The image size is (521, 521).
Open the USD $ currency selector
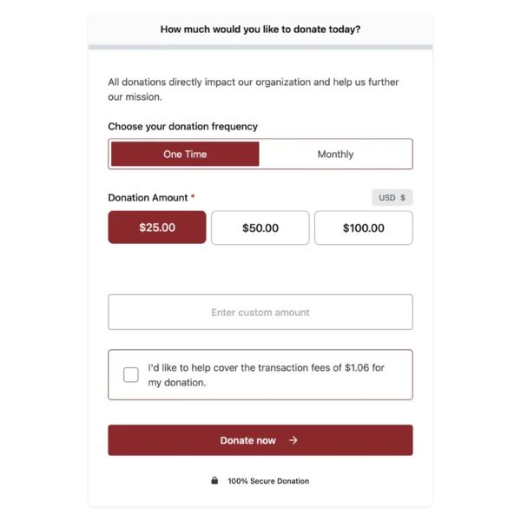[x=392, y=198]
